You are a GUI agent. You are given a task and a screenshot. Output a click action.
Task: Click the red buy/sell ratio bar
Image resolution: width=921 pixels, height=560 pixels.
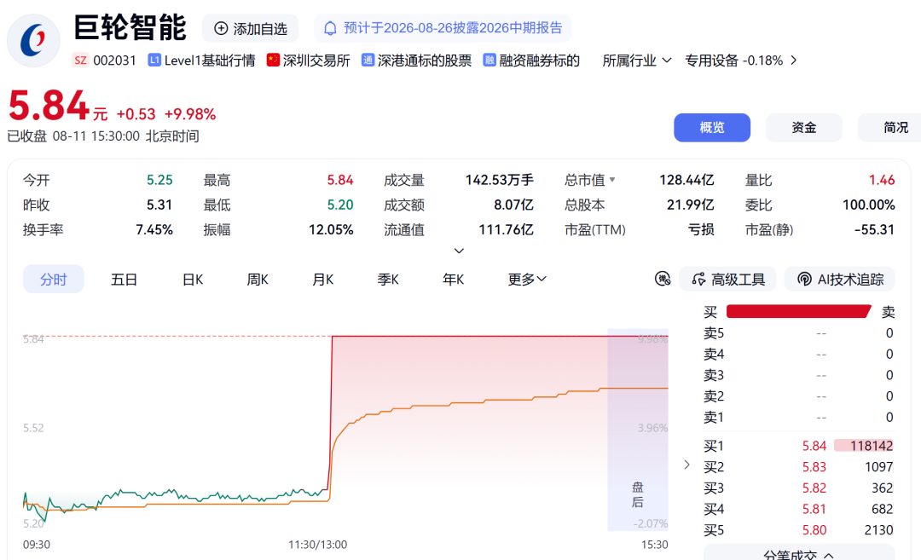[x=798, y=311]
